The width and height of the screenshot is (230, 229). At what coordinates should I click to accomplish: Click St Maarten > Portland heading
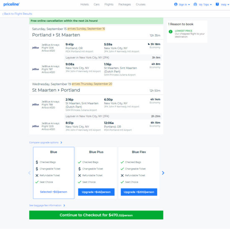click(56, 90)
